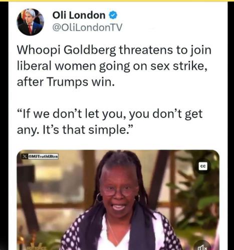This screenshot has width=234, height=250.
Task: Open the @MJTruthUltra watermark label
Action: click(x=43, y=156)
